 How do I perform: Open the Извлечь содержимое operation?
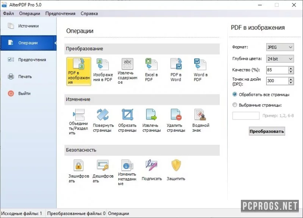[x=127, y=71]
